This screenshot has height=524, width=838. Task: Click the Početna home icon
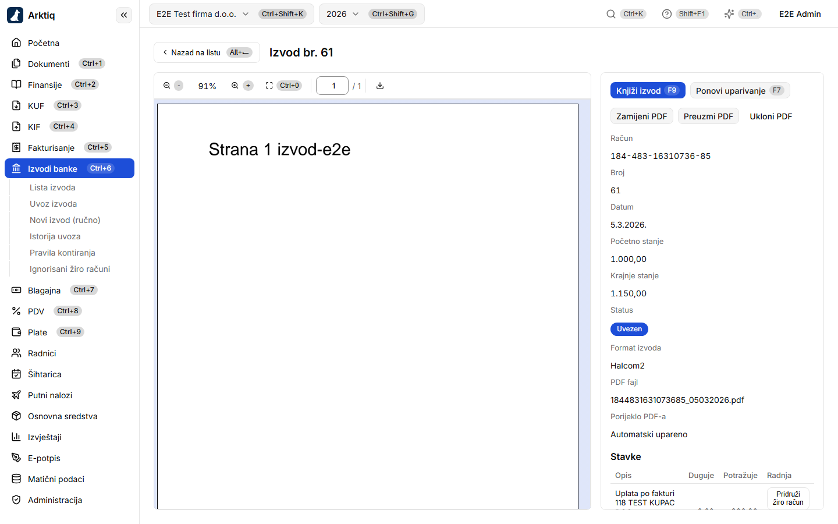pos(16,43)
